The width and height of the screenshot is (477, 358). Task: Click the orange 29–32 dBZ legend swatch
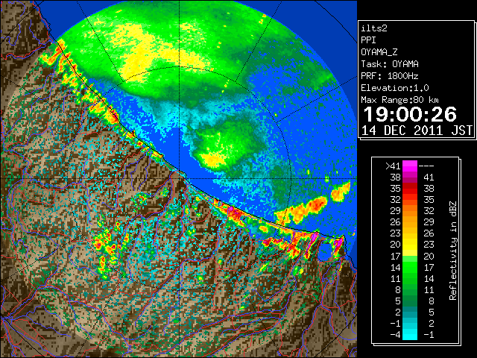410,211
